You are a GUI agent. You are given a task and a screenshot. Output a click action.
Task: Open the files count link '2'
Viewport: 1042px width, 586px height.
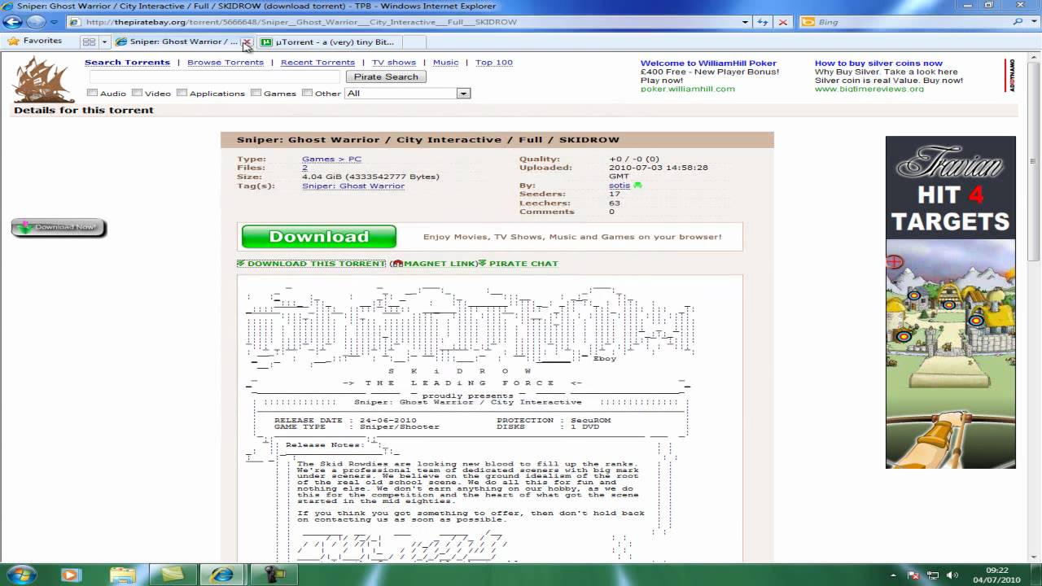pyautogui.click(x=304, y=168)
